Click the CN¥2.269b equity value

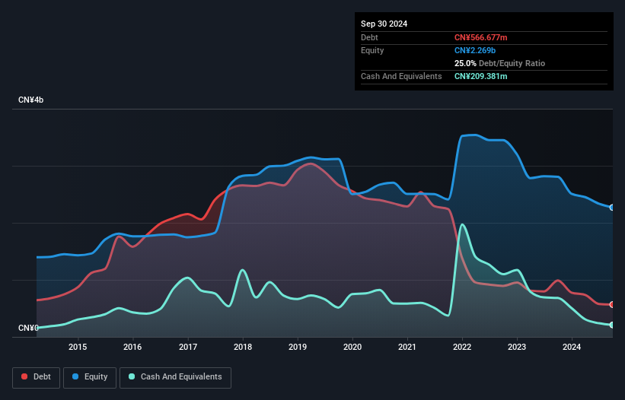475,50
